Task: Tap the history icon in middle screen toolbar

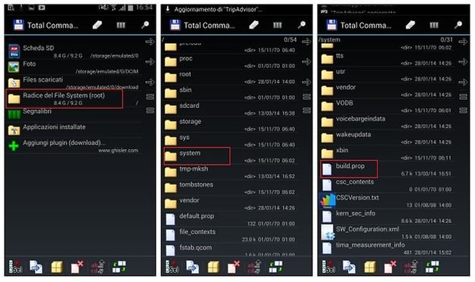Action: [277, 25]
